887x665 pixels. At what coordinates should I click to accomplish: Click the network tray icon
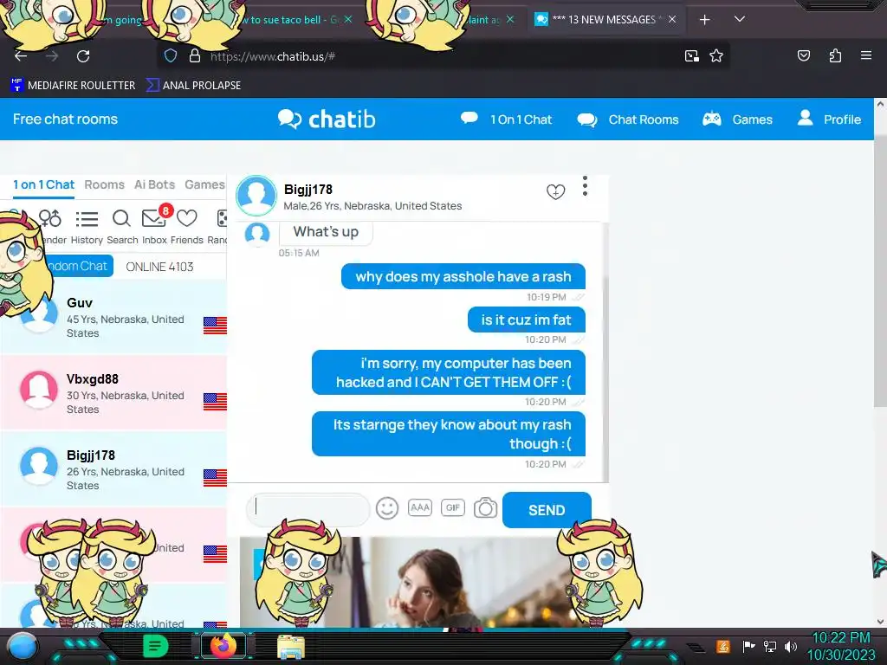tap(770, 646)
